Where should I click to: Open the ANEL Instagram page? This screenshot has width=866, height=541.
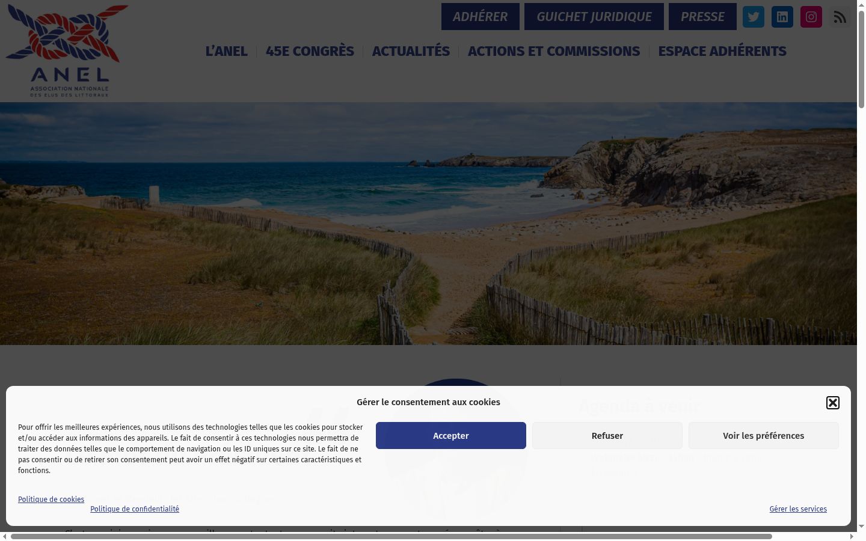point(811,17)
